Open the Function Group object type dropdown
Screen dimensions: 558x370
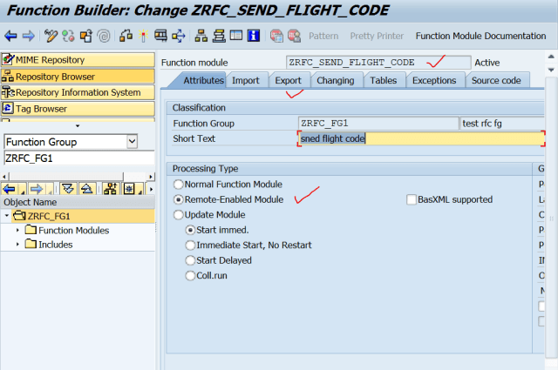(x=132, y=142)
